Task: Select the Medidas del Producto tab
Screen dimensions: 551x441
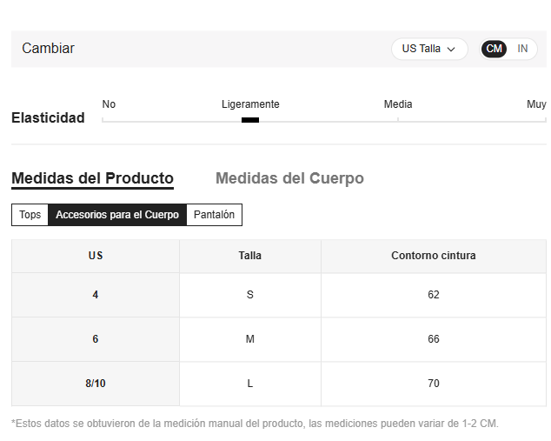Action: click(92, 178)
